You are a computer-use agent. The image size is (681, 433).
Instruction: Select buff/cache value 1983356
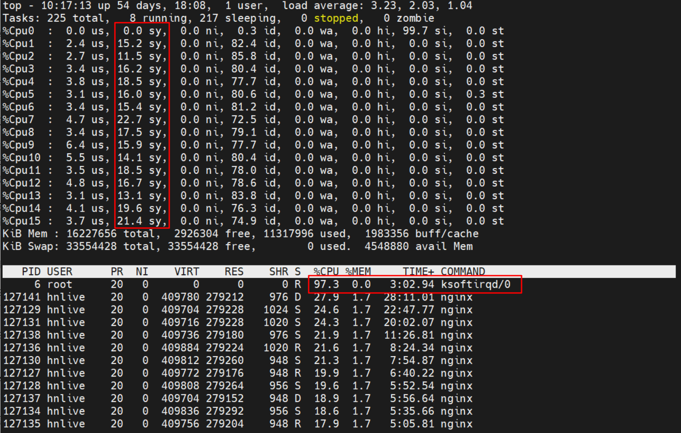click(387, 234)
